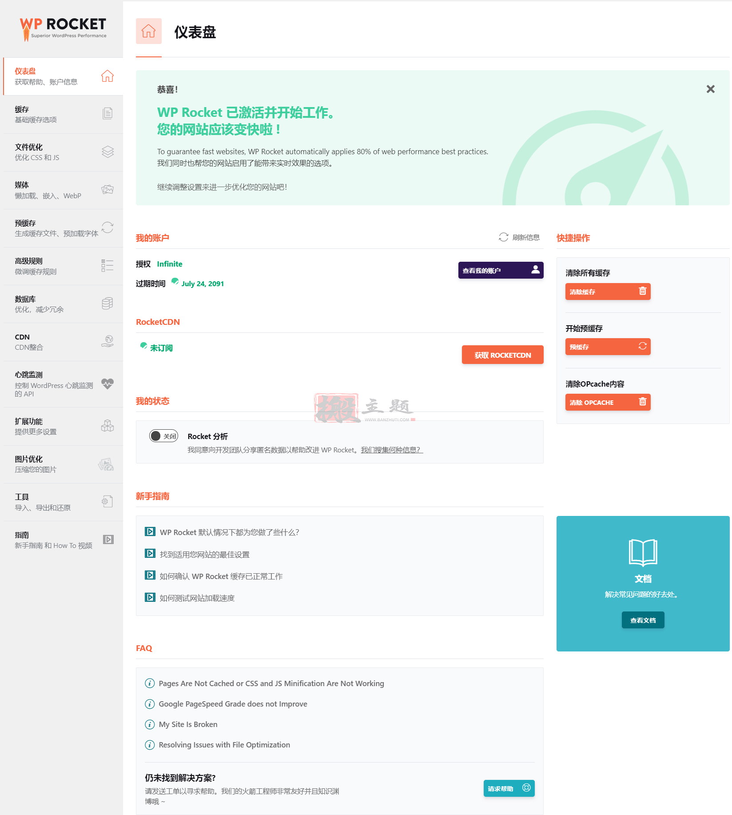Click the book icon in 文档 card
Image resolution: width=732 pixels, height=815 pixels.
click(643, 552)
